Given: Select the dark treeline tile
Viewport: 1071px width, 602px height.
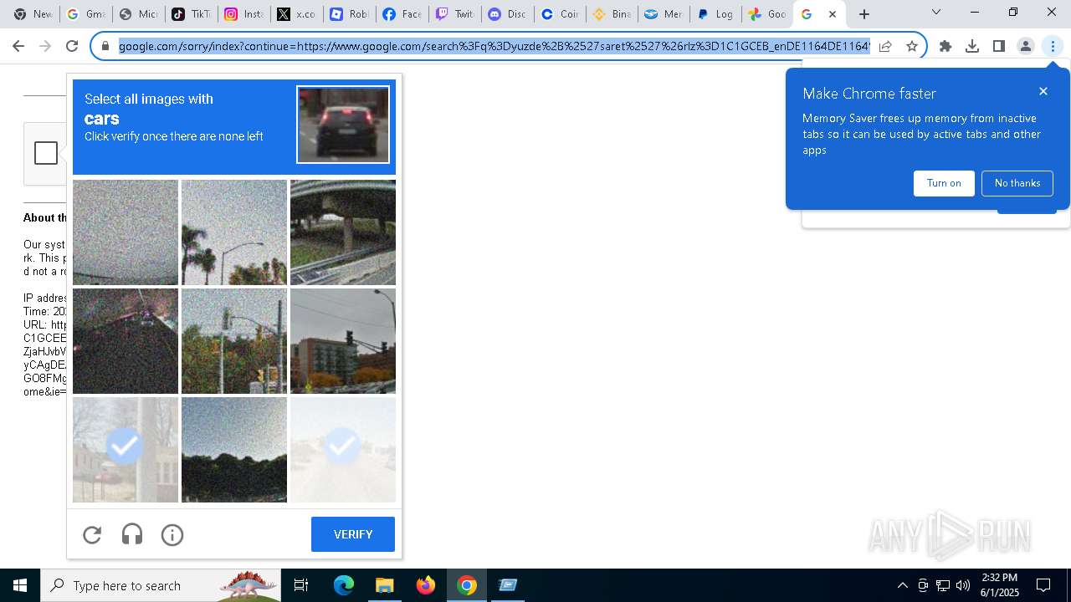Looking at the screenshot, I should coord(234,450).
